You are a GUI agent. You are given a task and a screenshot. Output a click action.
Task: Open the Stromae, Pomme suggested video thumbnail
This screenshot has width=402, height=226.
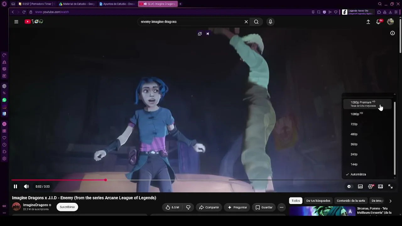323,211
